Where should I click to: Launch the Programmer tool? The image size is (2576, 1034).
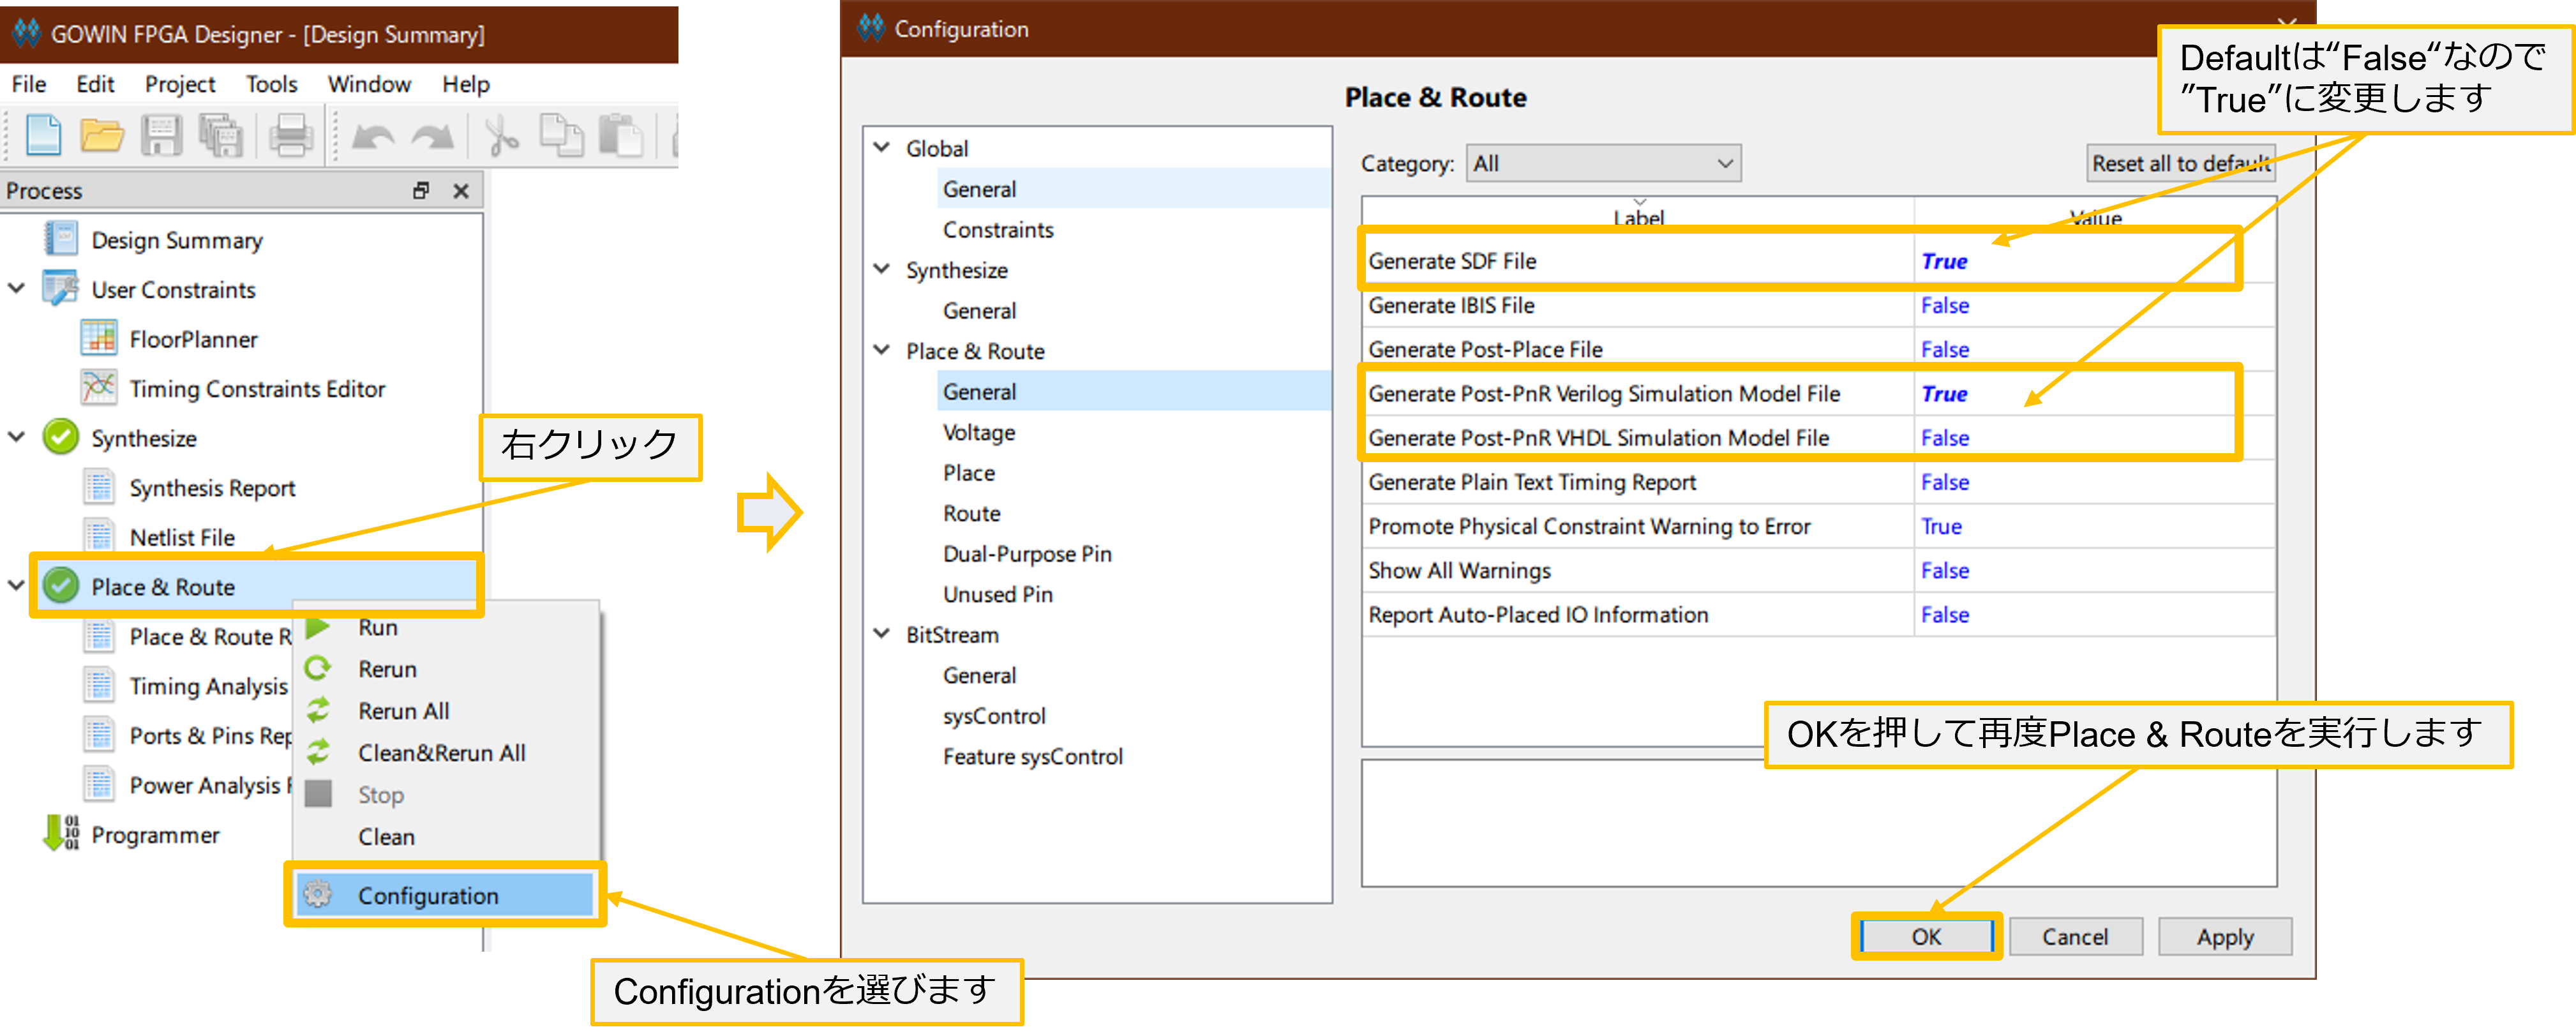(155, 834)
